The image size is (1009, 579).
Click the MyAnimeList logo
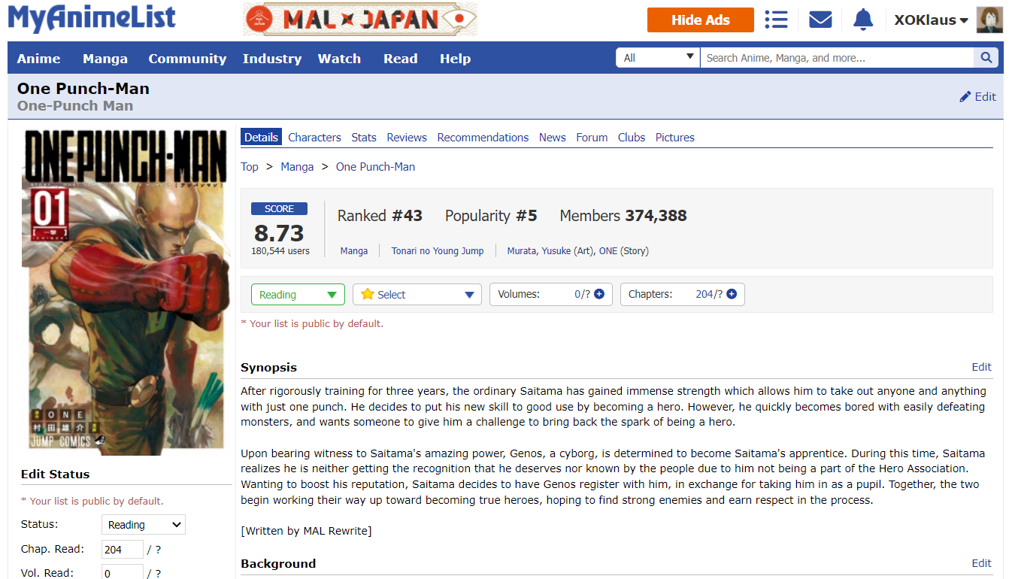click(92, 19)
